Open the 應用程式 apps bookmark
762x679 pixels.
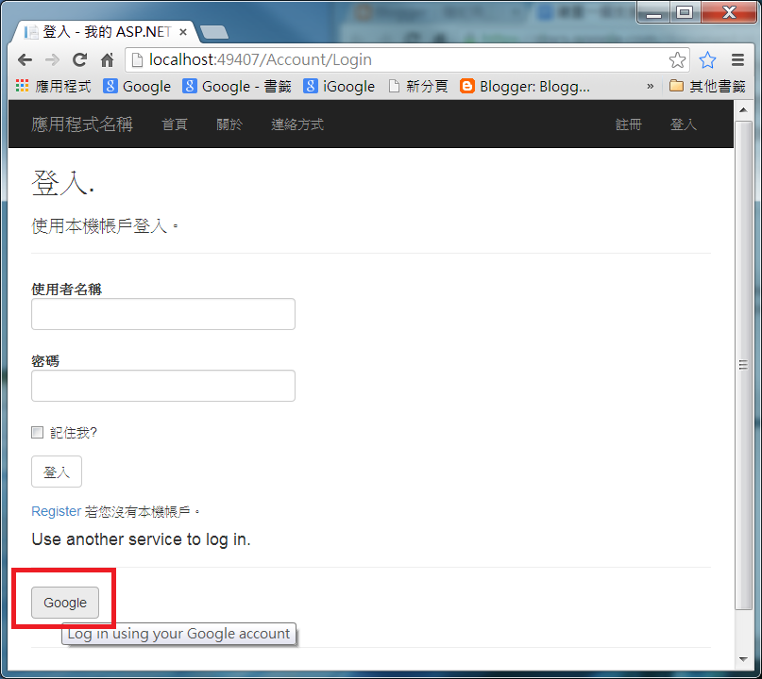pyautogui.click(x=53, y=87)
